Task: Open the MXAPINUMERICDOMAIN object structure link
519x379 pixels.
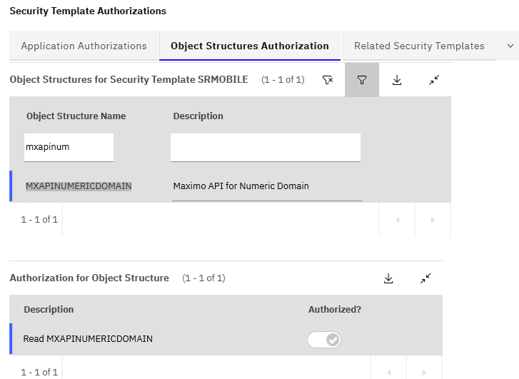Action: click(79, 186)
